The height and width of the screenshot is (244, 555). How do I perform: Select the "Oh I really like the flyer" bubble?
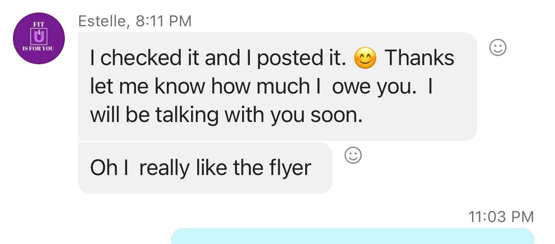coord(204,168)
